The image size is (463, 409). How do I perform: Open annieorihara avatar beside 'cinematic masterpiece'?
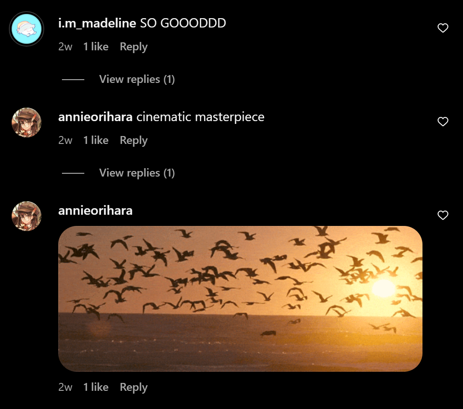coord(27,122)
